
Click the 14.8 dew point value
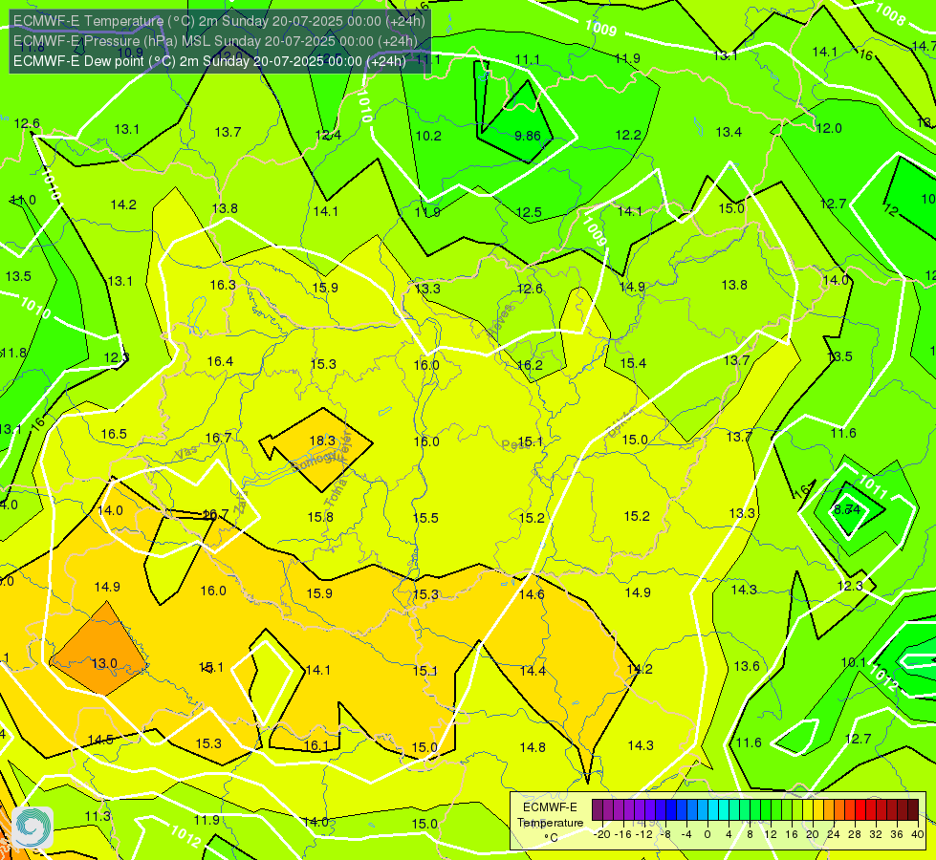click(x=533, y=746)
